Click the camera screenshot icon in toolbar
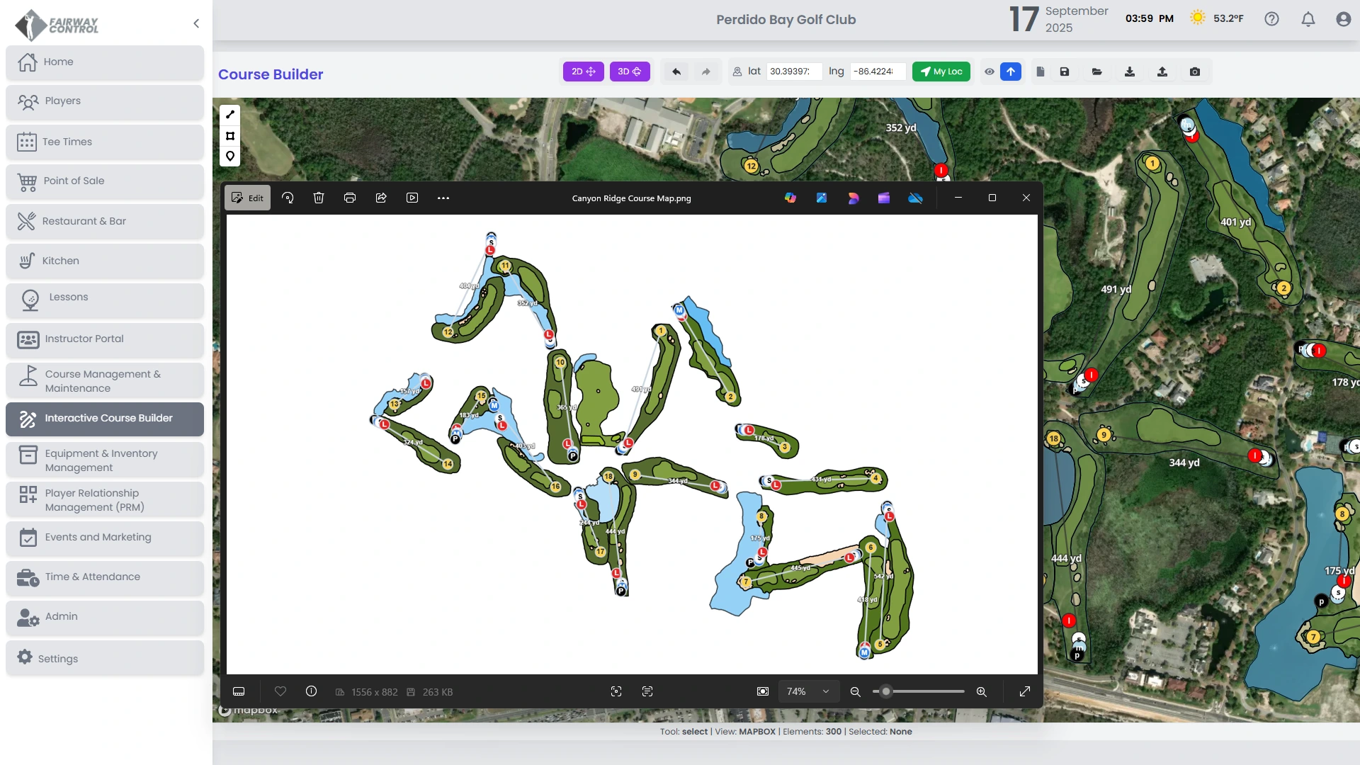The width and height of the screenshot is (1360, 765). tap(1195, 72)
